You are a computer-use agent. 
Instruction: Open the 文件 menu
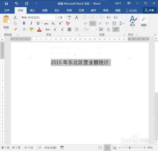[x=7, y=10]
